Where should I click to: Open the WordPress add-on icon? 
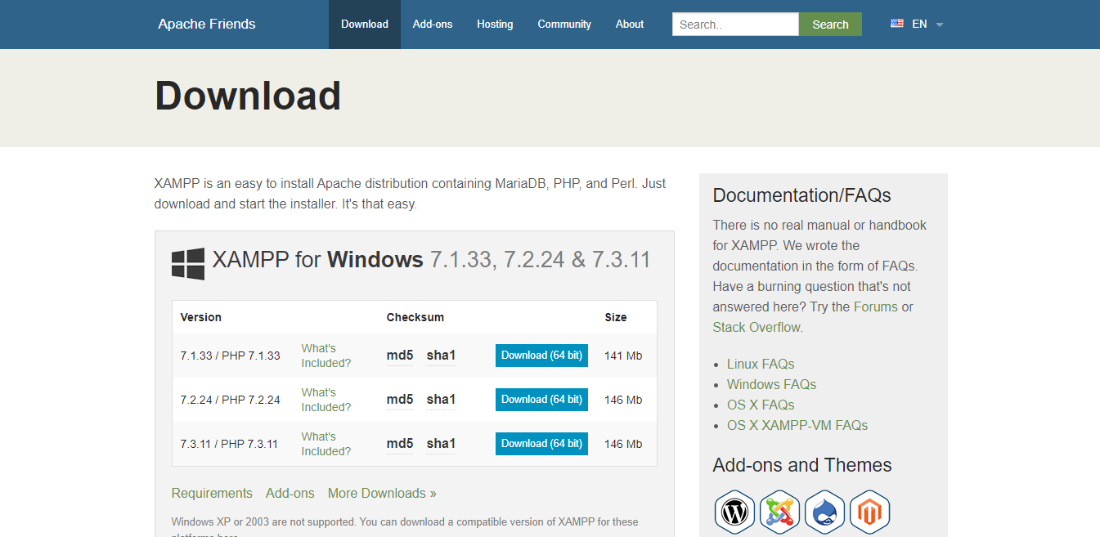point(734,512)
